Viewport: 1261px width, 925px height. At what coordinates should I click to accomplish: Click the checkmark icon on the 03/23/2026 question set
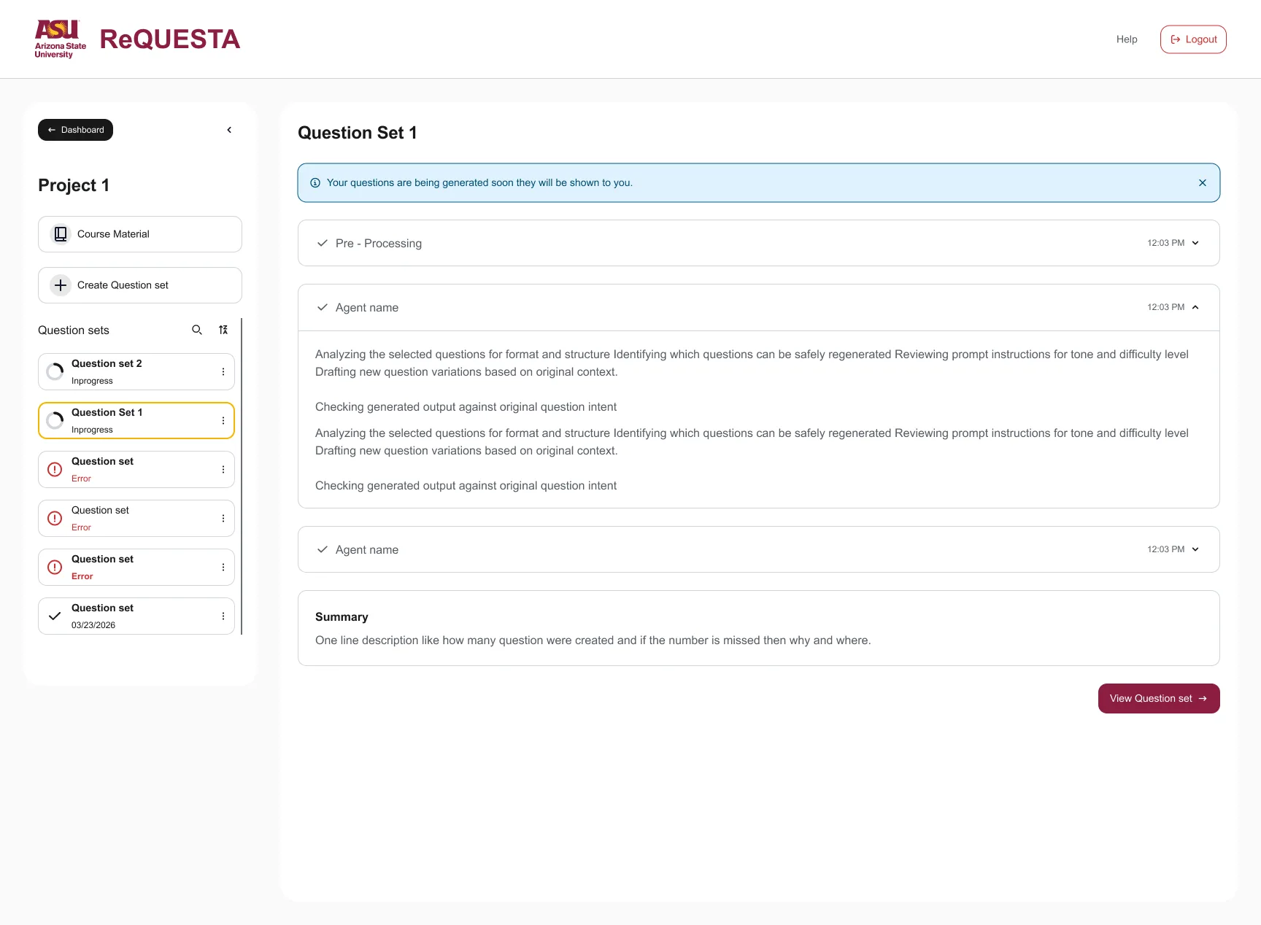click(55, 616)
